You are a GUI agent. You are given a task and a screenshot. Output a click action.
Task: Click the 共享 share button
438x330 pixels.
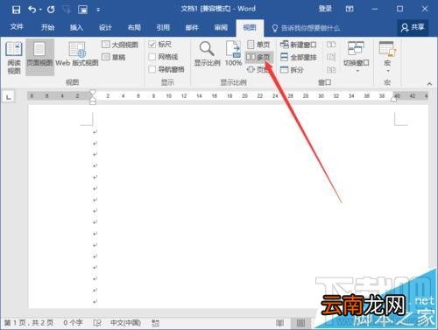pyautogui.click(x=413, y=27)
